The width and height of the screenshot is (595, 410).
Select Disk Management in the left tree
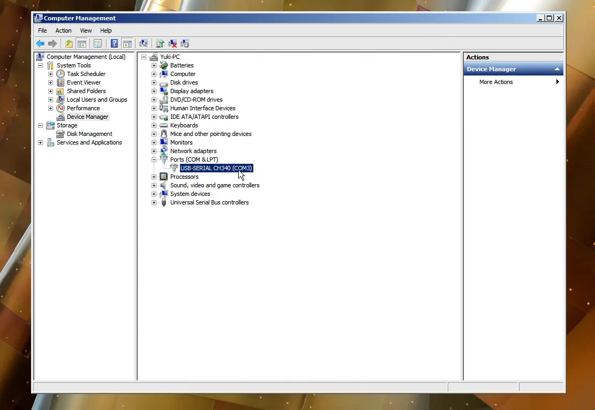tap(89, 134)
